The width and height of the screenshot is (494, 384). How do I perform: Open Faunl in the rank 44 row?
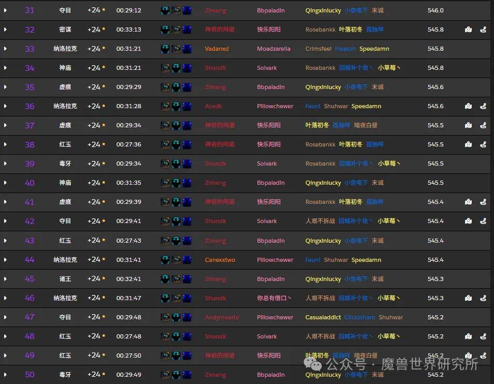(313, 260)
